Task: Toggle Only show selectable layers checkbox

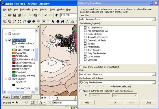Action: (81, 67)
